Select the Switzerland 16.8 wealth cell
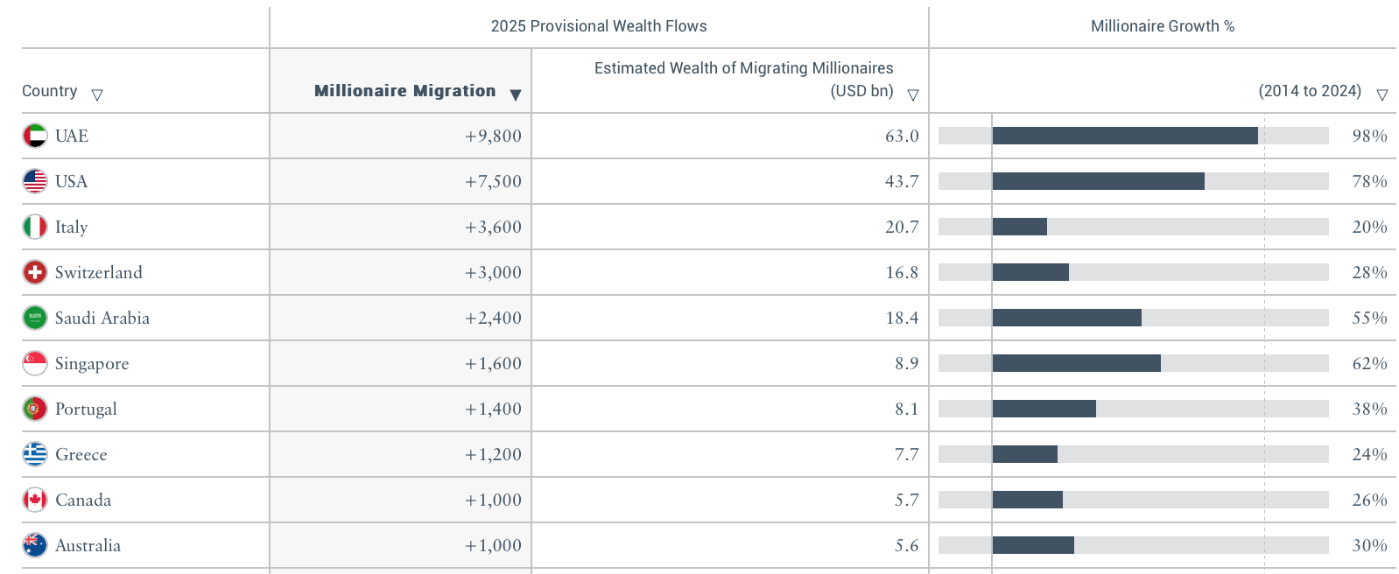The width and height of the screenshot is (1399, 574). [x=902, y=272]
